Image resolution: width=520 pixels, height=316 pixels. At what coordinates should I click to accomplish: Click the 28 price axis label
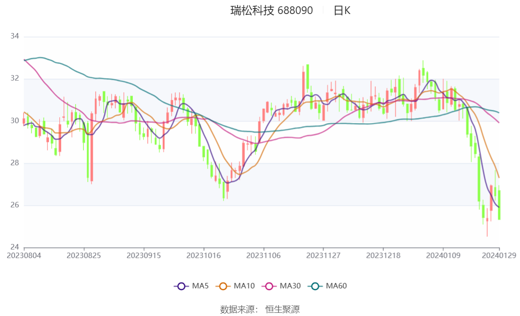(14, 163)
